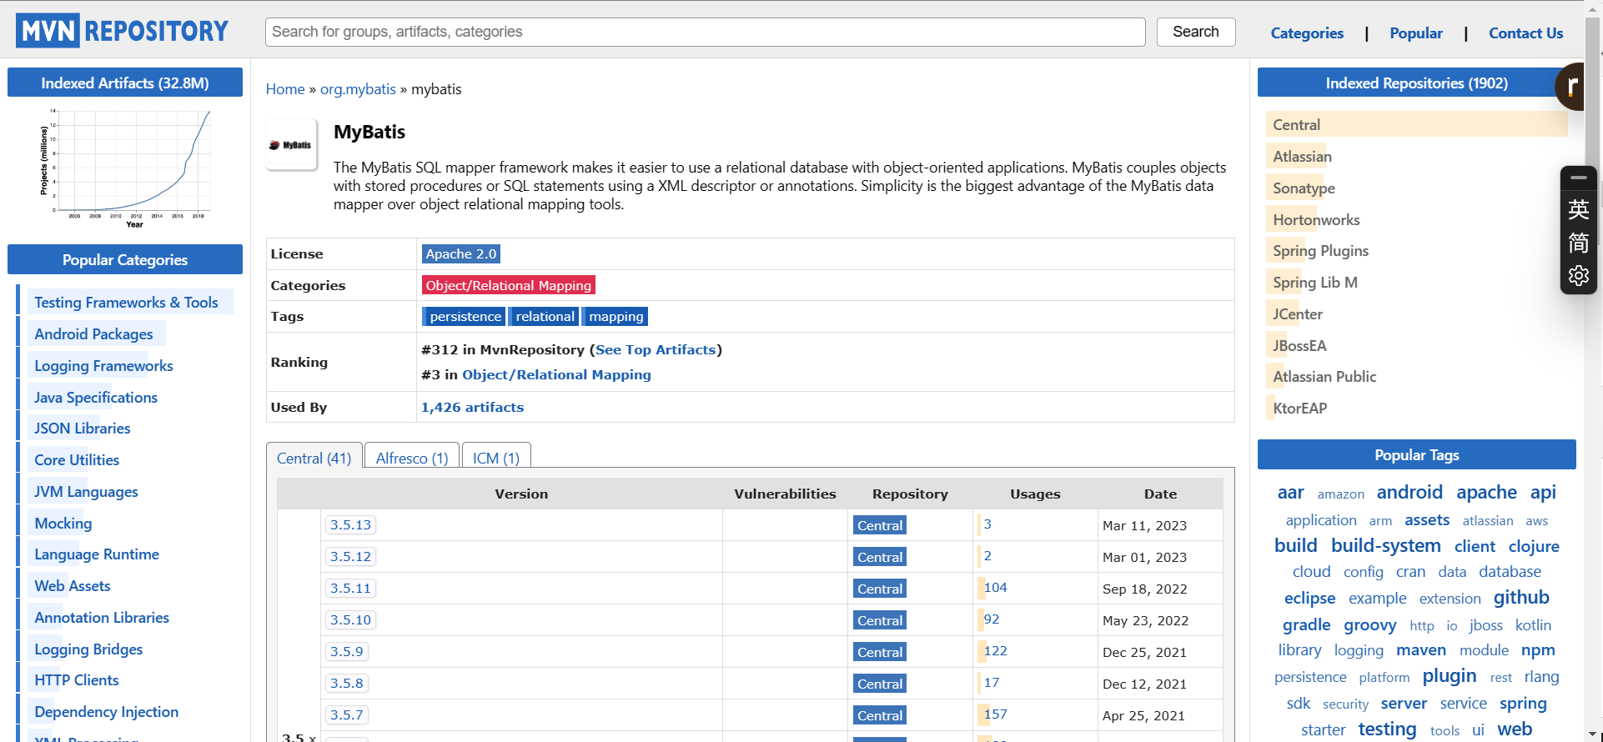The height and width of the screenshot is (742, 1603).
Task: Switch translation to English (英) icon
Action: (1578, 209)
